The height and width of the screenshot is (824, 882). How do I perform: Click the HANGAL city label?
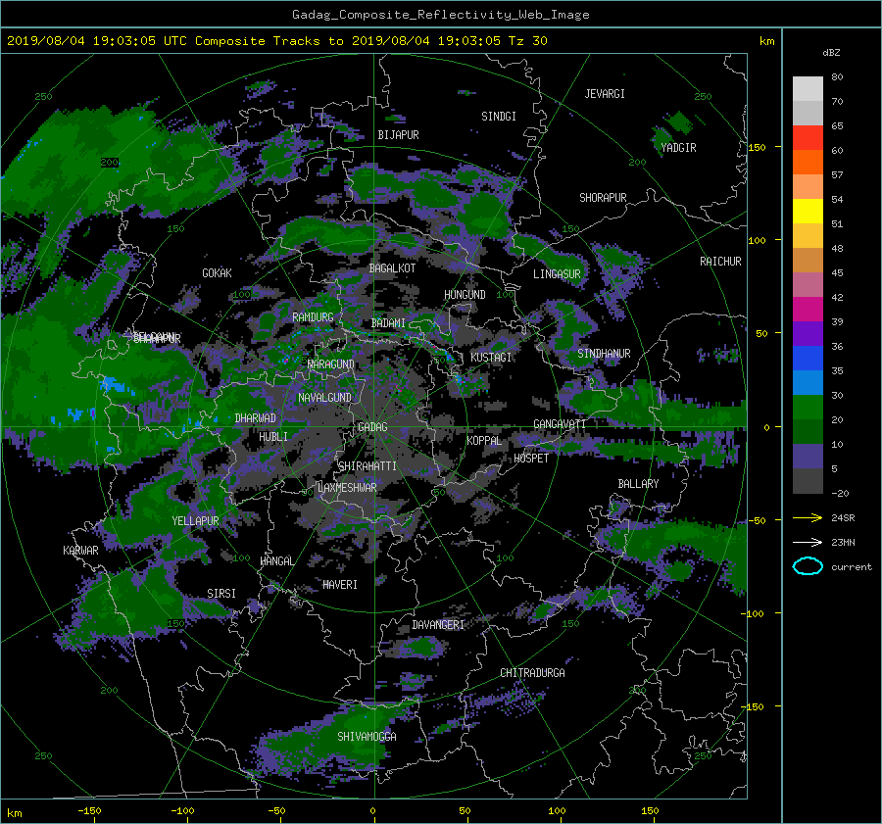(x=277, y=561)
